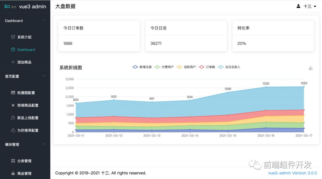Toggle the 新增注册 legend series
Viewport: 322px width, 179px height.
[142, 67]
